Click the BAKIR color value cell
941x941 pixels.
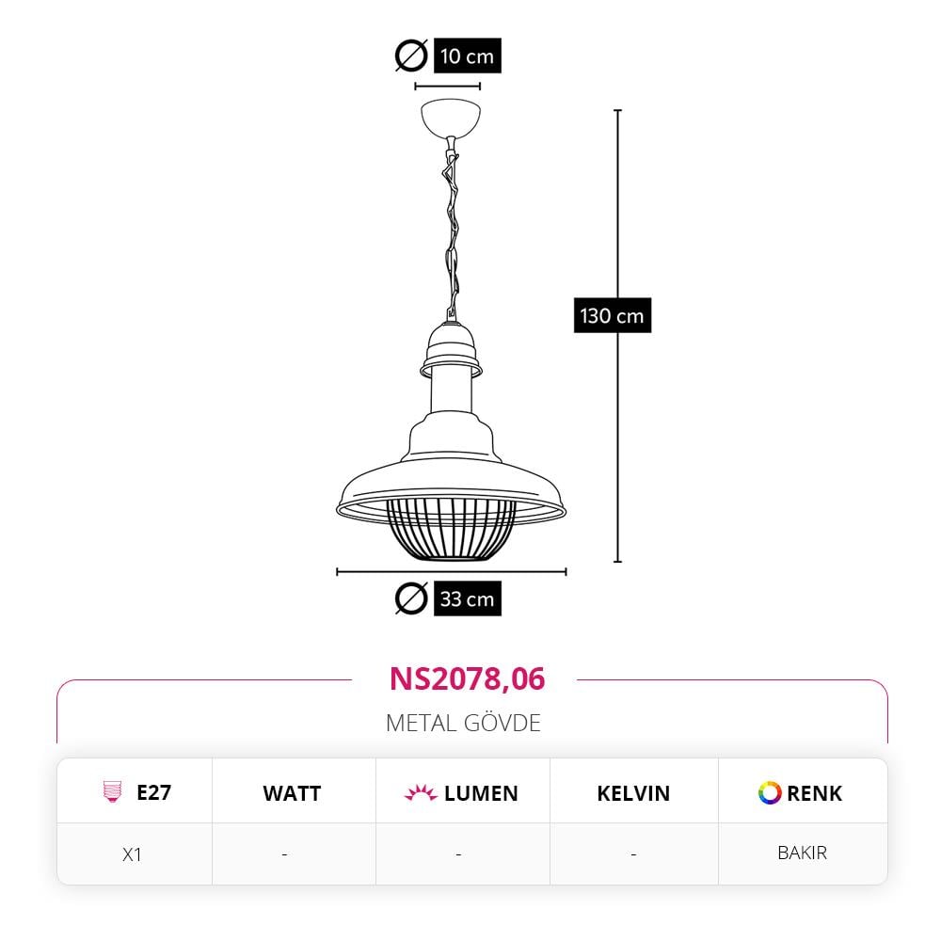pyautogui.click(x=803, y=853)
